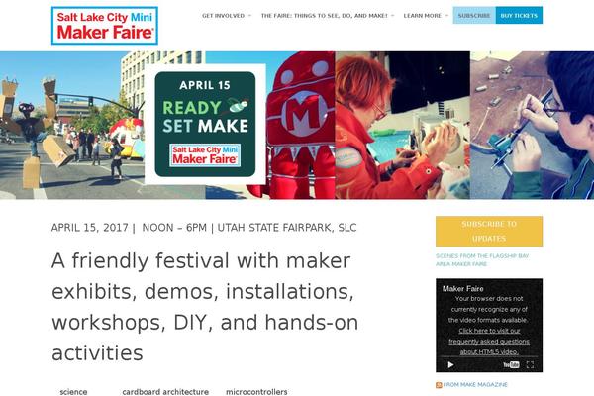Expand The Faire: Things to See menu arrow

tap(393, 16)
